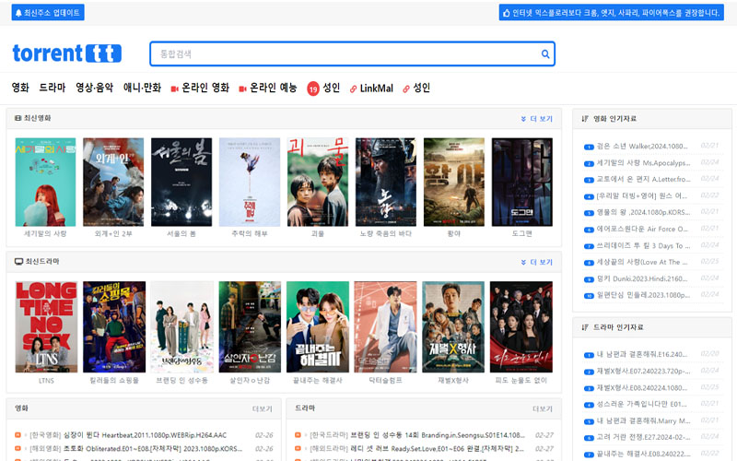Click the film icon beside 최신영화
Image resolution: width=737 pixels, height=461 pixels.
pyautogui.click(x=18, y=118)
